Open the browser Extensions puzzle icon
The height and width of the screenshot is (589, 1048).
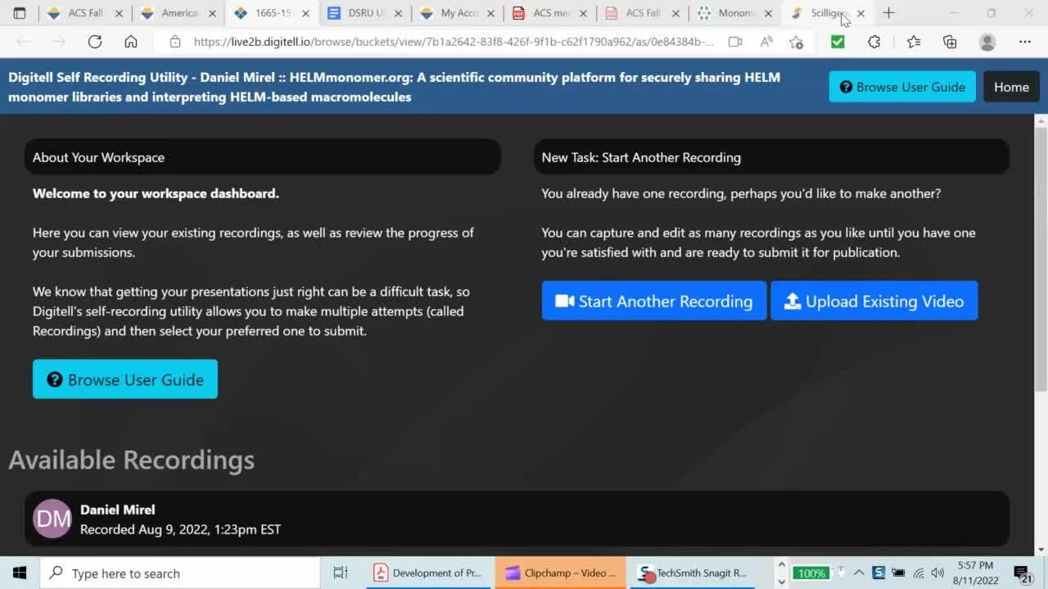point(874,42)
